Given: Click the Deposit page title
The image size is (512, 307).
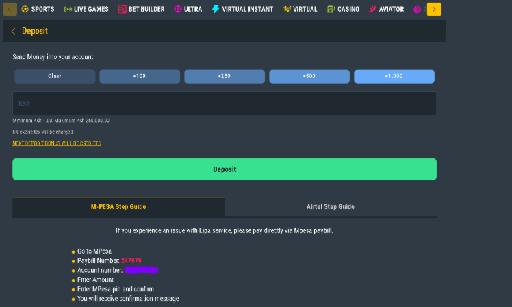Looking at the screenshot, I should pyautogui.click(x=35, y=31).
